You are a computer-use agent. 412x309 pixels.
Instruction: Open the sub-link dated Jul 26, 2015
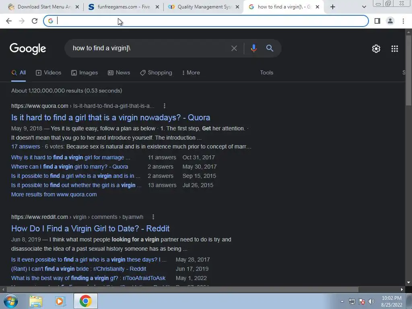76,185
